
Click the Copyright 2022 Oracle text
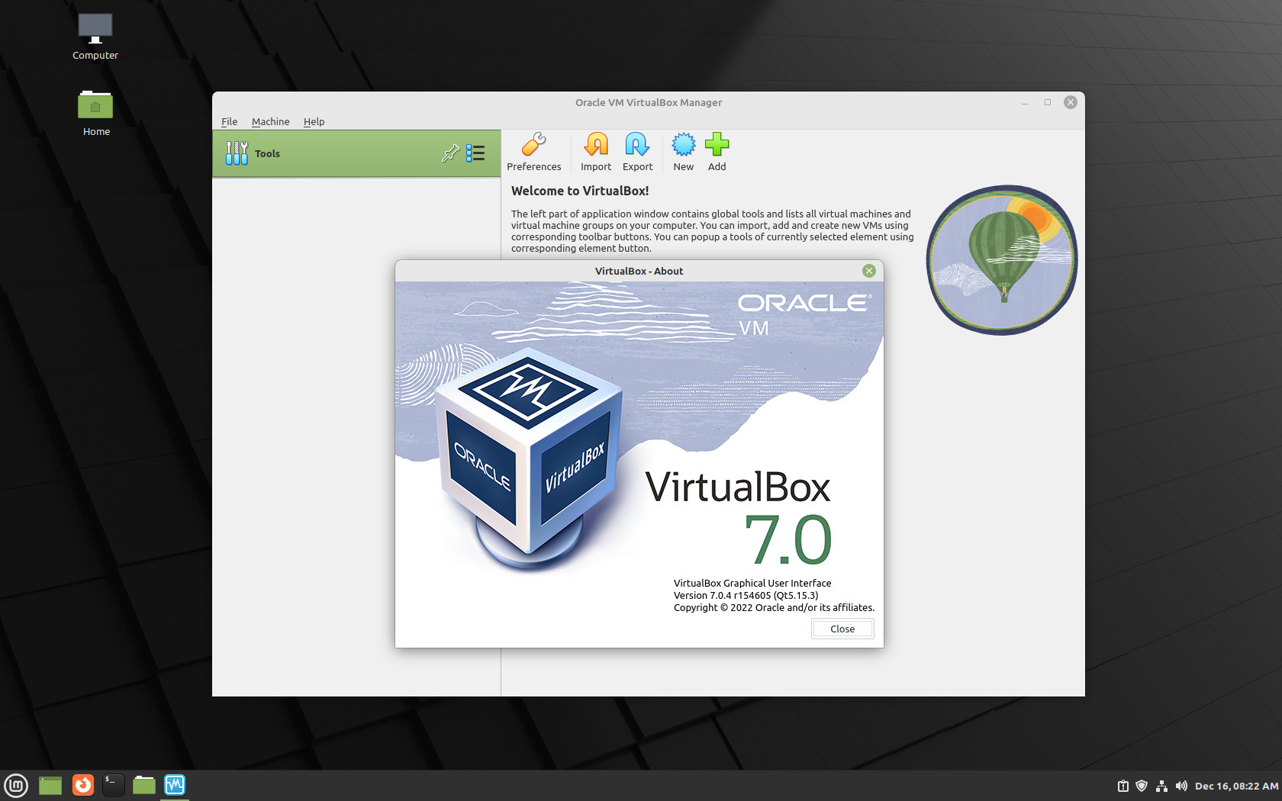click(774, 607)
